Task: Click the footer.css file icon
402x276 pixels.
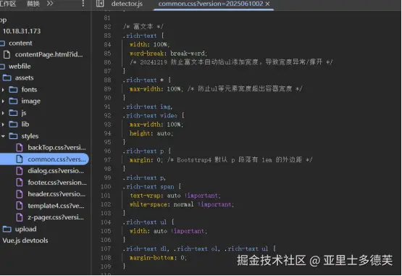Action: click(20, 183)
